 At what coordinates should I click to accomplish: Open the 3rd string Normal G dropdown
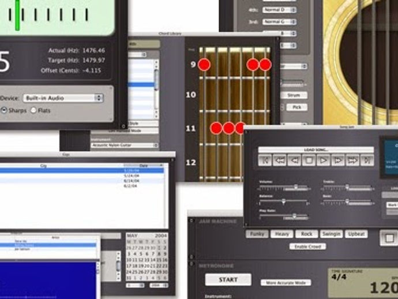coord(279,22)
